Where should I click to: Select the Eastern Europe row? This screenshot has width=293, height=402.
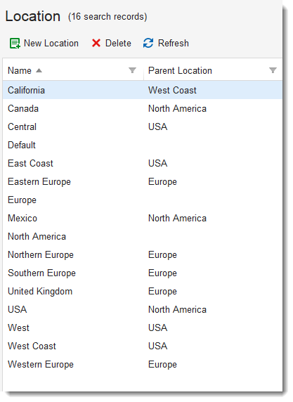click(143, 181)
